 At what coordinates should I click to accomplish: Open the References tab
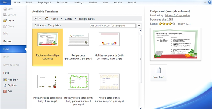tap(63, 2)
